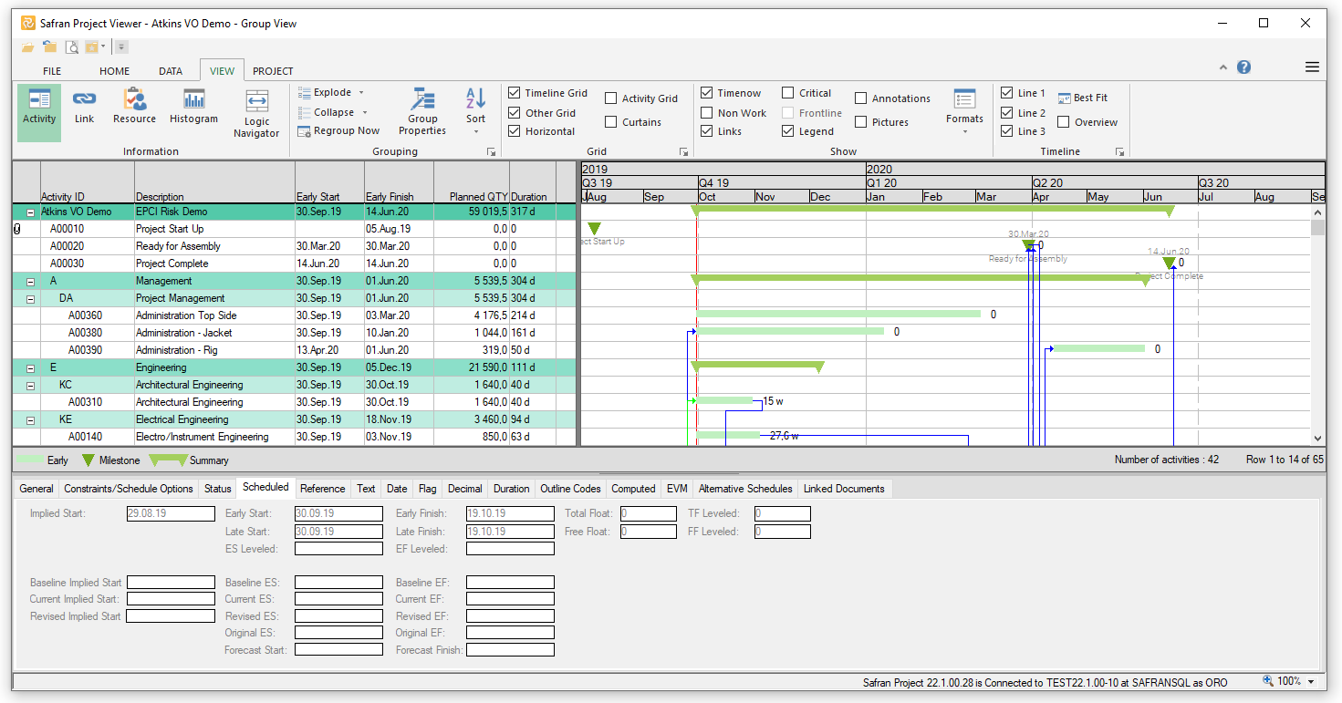Viewport: 1342px width, 703px height.
Task: Uncheck the Line 2 timeline checkbox
Action: click(1007, 113)
